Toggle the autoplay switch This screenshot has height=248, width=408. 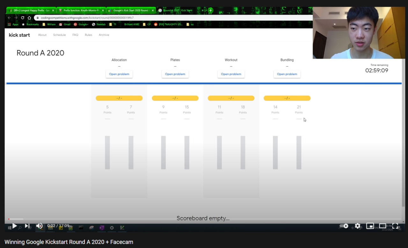tap(344, 226)
